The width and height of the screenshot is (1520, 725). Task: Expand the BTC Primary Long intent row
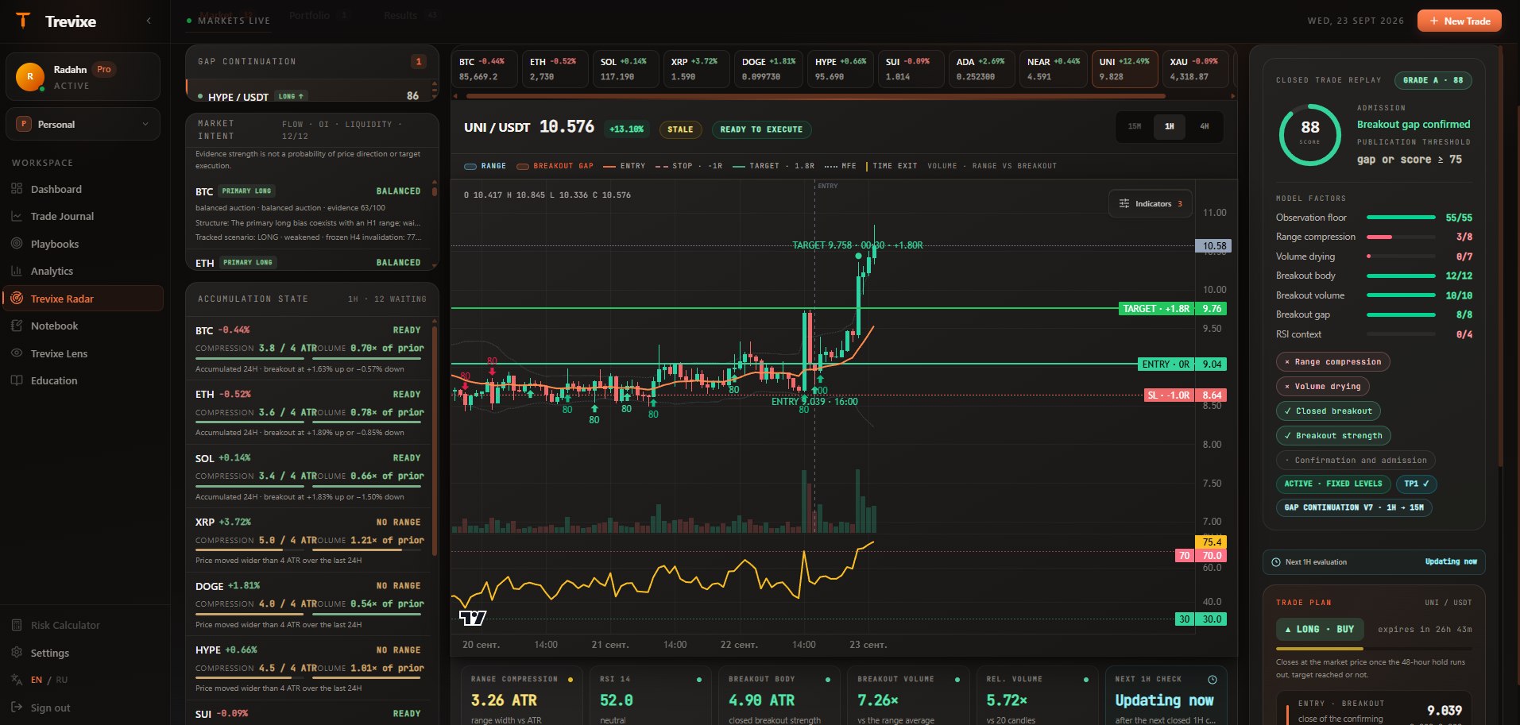click(308, 214)
